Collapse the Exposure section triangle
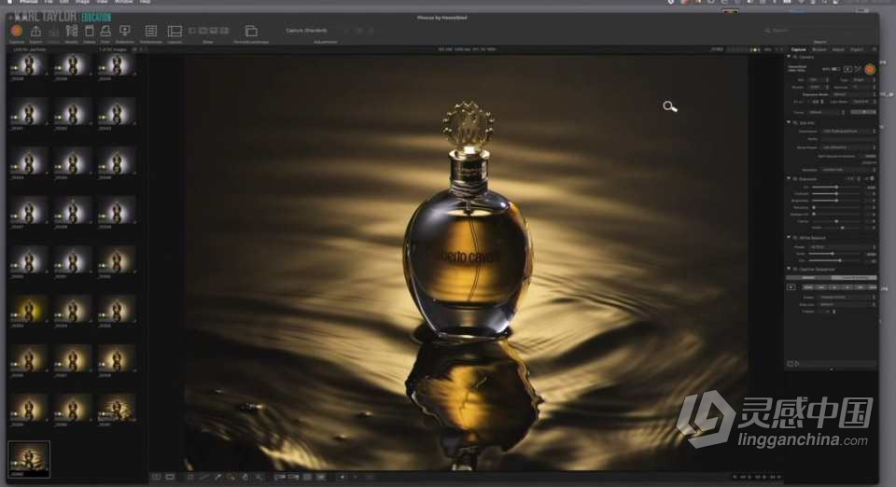The image size is (896, 487). [789, 178]
